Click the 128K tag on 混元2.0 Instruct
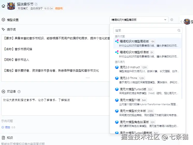 pyautogui.click(x=144, y=67)
